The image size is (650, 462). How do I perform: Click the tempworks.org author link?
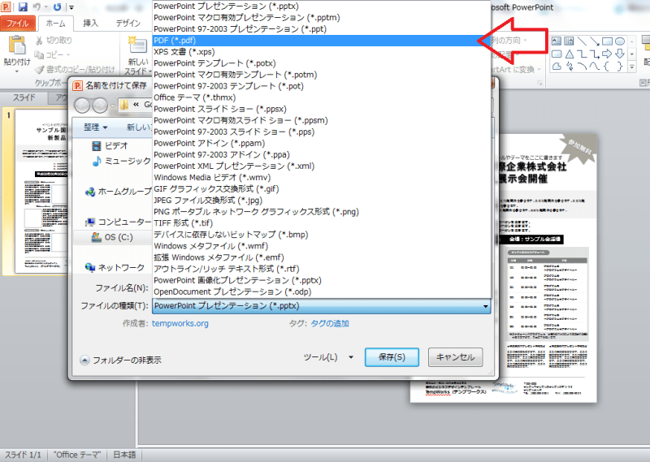[180, 324]
